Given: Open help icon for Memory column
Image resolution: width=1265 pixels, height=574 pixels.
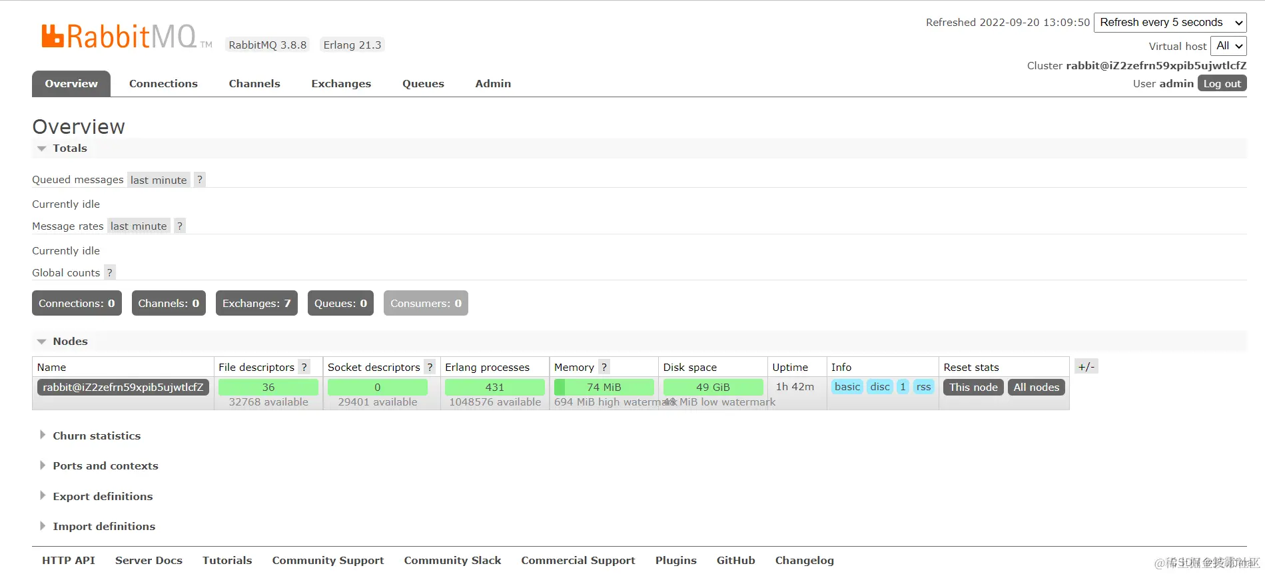Looking at the screenshot, I should (x=604, y=368).
